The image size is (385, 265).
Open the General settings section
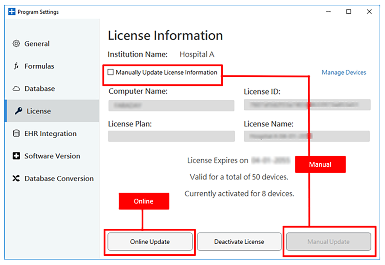pos(52,44)
